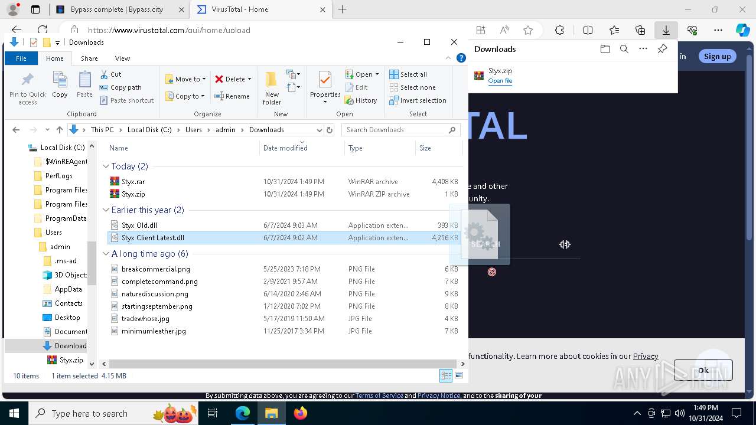Click the VirusTotal Sign up button
Screen dimensions: 756x425
click(x=717, y=56)
